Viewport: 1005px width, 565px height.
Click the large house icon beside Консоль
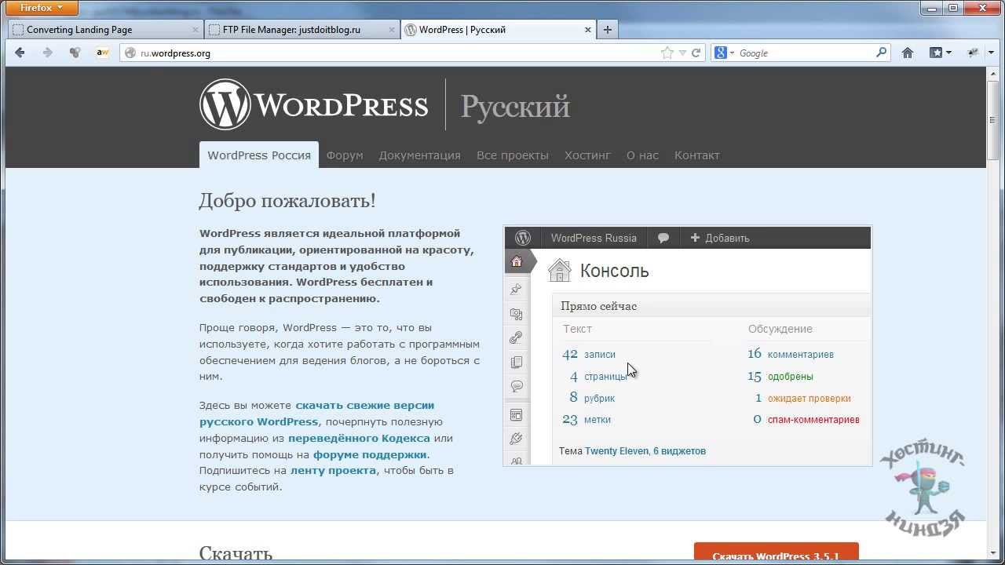pyautogui.click(x=560, y=271)
